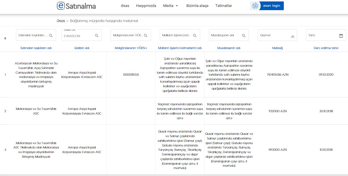Focus the Tarix date filter input
Screen dimensions: 348x176
[326, 35]
